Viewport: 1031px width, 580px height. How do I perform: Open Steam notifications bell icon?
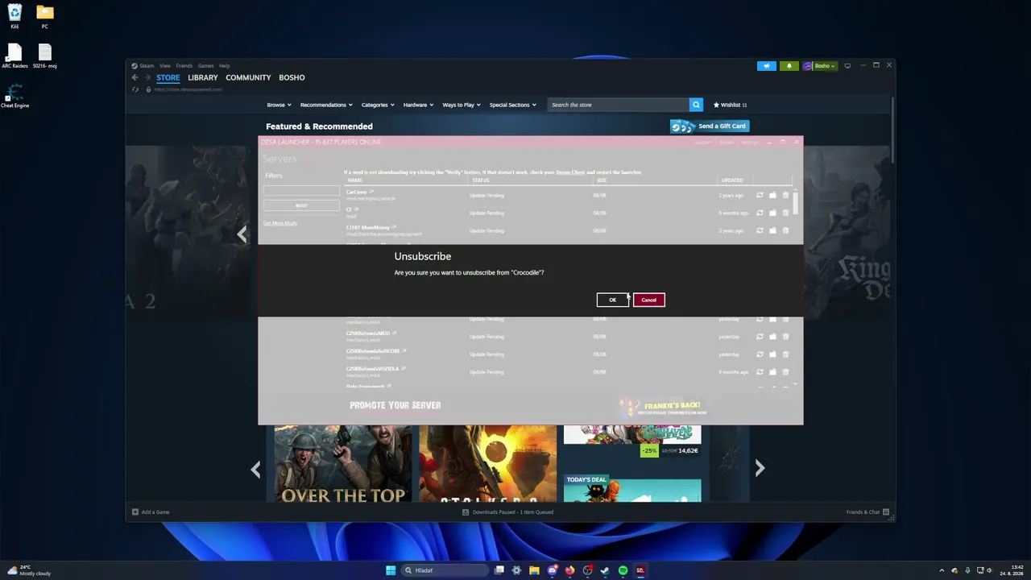(x=789, y=66)
